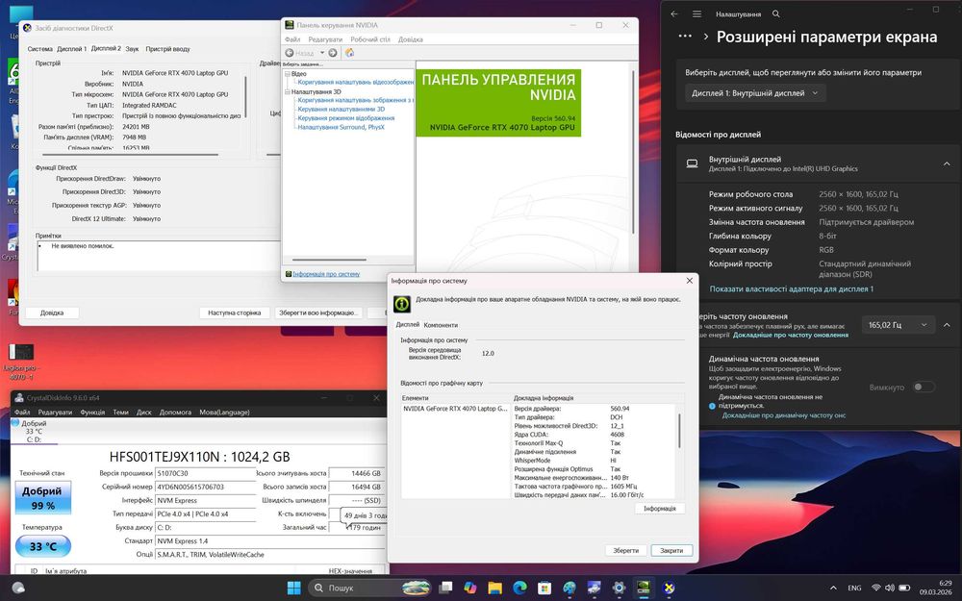Open Microsoft Store from the taskbar
This screenshot has width=962, height=601.
(544, 588)
